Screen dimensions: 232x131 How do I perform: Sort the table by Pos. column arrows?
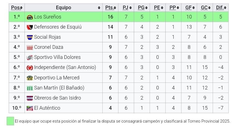(x=22, y=8)
